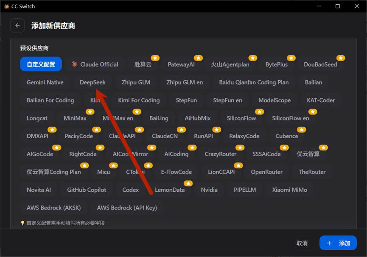
Task: Select the 优云智算 preset chip
Action: click(x=308, y=154)
